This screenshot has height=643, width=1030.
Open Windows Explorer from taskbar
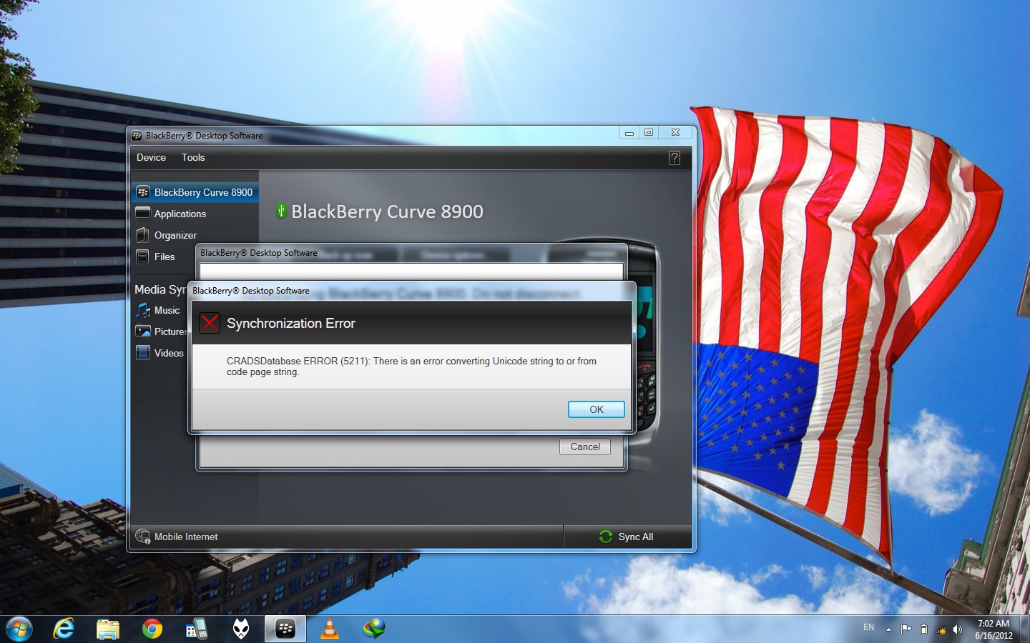point(108,629)
